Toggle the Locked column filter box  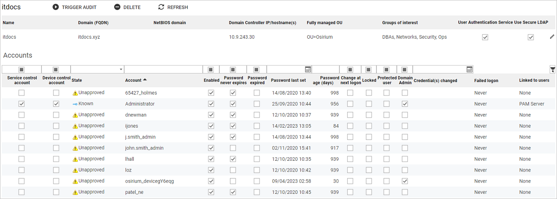pos(369,70)
